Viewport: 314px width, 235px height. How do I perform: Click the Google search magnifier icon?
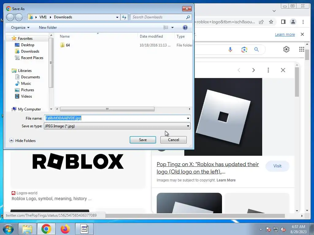[x=257, y=49]
